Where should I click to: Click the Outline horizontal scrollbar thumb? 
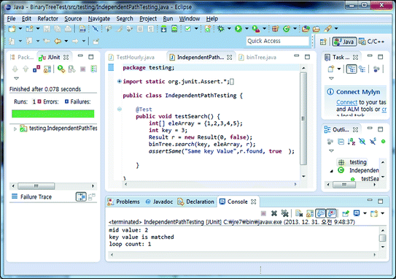(x=344, y=185)
